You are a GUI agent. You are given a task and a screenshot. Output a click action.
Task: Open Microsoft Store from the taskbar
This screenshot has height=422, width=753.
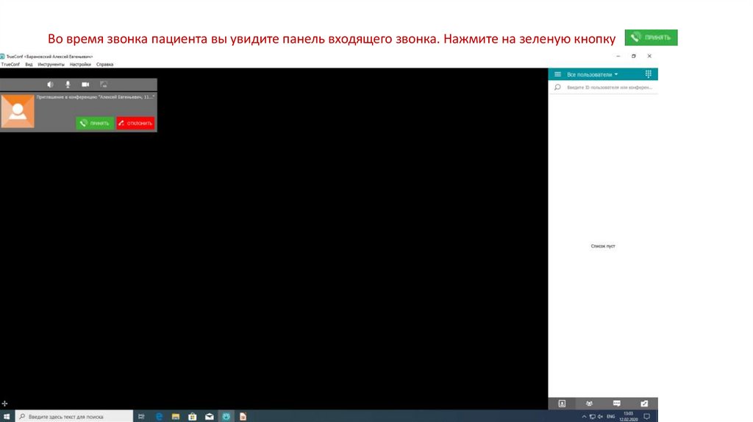(193, 416)
